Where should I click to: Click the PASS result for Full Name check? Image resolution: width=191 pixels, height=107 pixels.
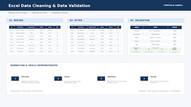point(175,31)
